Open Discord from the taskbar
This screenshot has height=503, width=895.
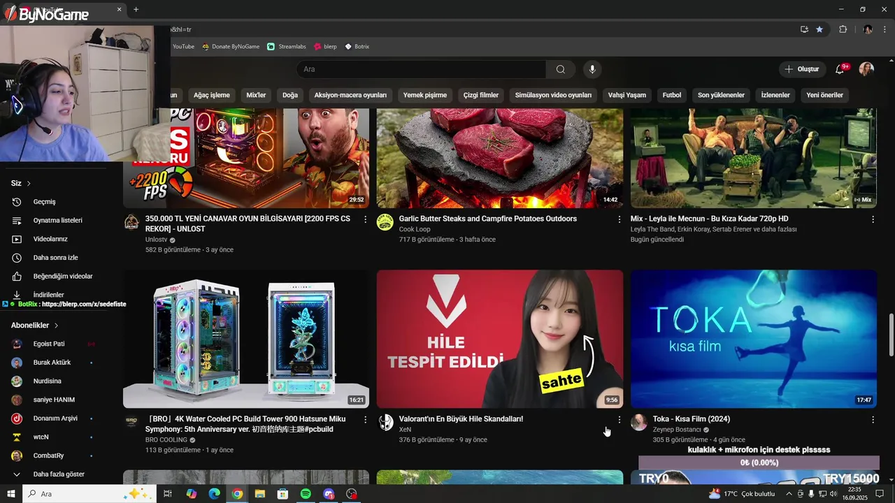click(x=329, y=494)
